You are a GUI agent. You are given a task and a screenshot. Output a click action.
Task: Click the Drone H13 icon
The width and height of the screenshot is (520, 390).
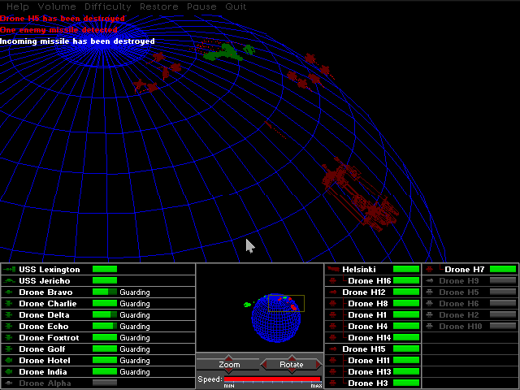333,372
